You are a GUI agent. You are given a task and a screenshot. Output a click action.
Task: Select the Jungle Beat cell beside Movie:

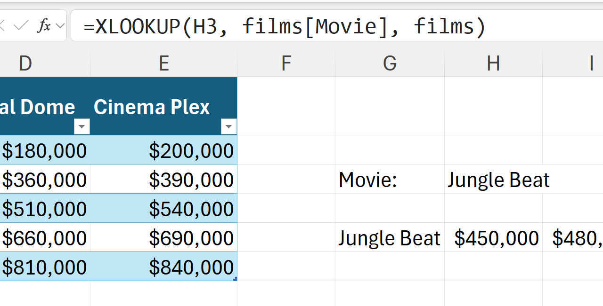[493, 180]
